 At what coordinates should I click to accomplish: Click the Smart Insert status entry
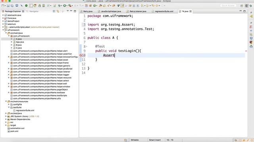point(155,140)
